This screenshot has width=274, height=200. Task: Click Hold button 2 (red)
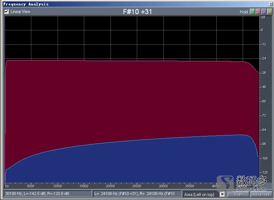click(258, 12)
